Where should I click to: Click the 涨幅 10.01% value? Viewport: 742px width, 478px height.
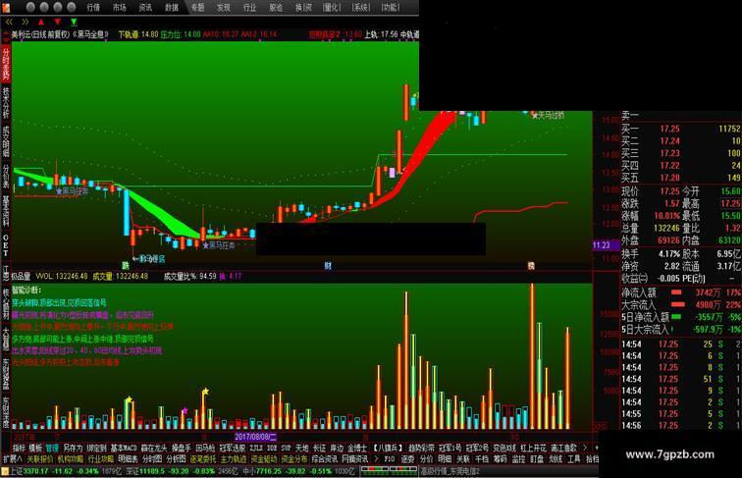pyautogui.click(x=666, y=216)
